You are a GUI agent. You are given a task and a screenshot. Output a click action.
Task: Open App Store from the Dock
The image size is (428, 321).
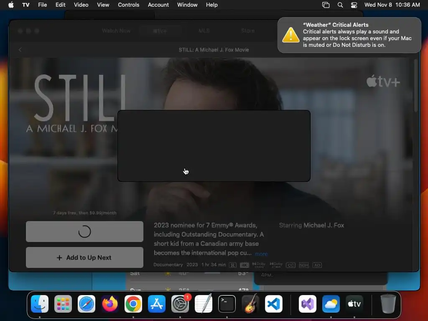pyautogui.click(x=157, y=304)
